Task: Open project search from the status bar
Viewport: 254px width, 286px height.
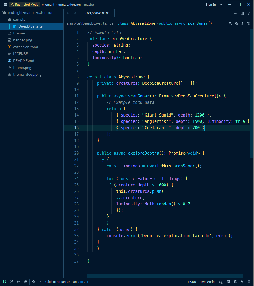Action: [x=34, y=282]
